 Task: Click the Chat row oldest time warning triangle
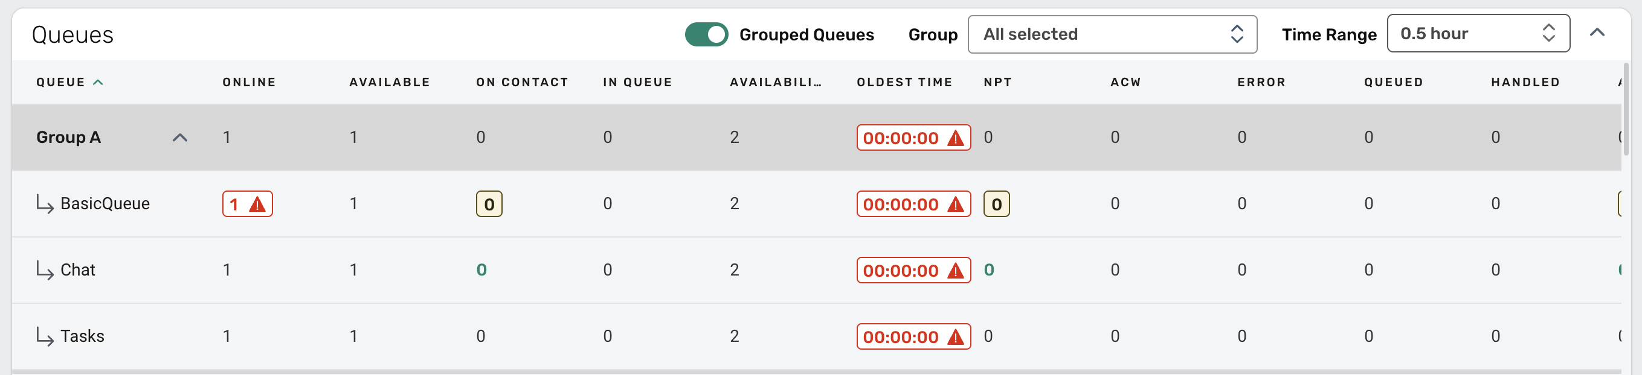(955, 271)
